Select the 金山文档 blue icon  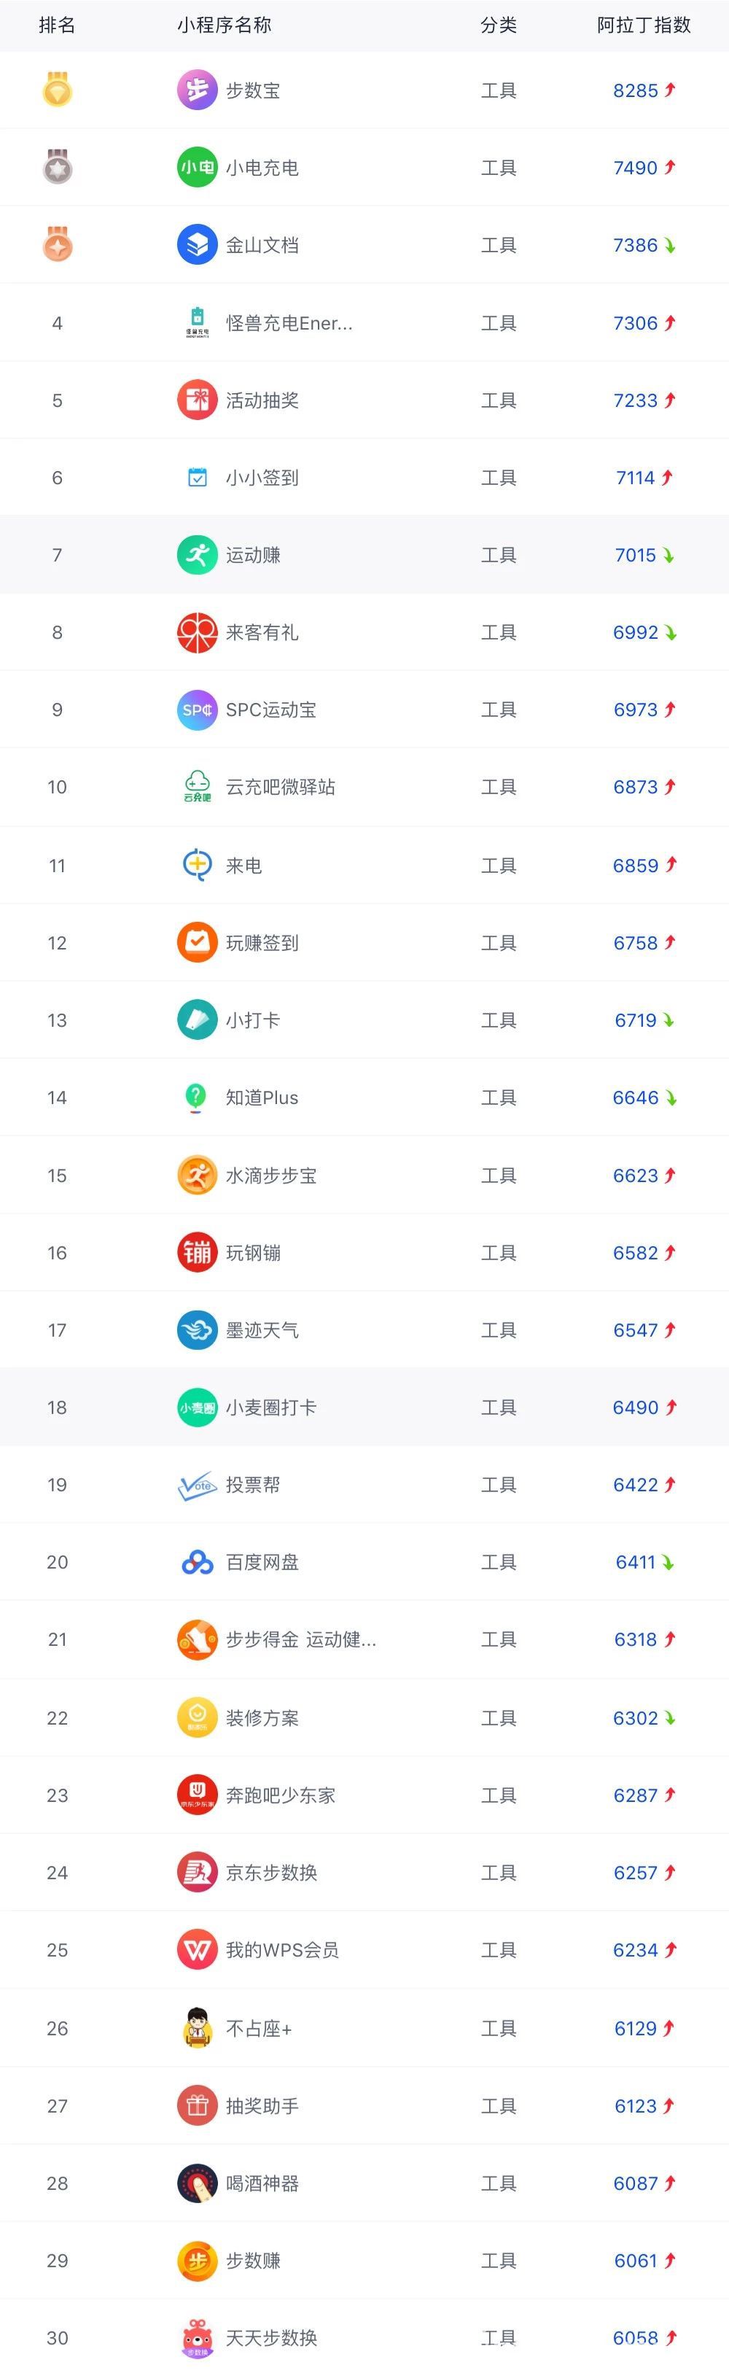coord(197,245)
